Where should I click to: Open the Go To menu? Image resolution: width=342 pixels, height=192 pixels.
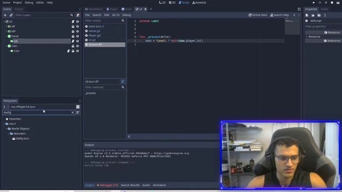116,15
